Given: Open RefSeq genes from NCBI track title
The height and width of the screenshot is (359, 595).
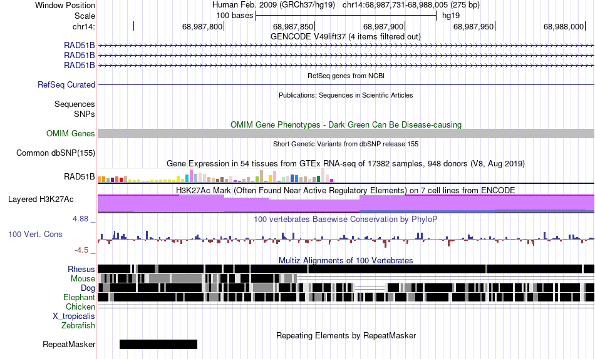Looking at the screenshot, I should 346,76.
